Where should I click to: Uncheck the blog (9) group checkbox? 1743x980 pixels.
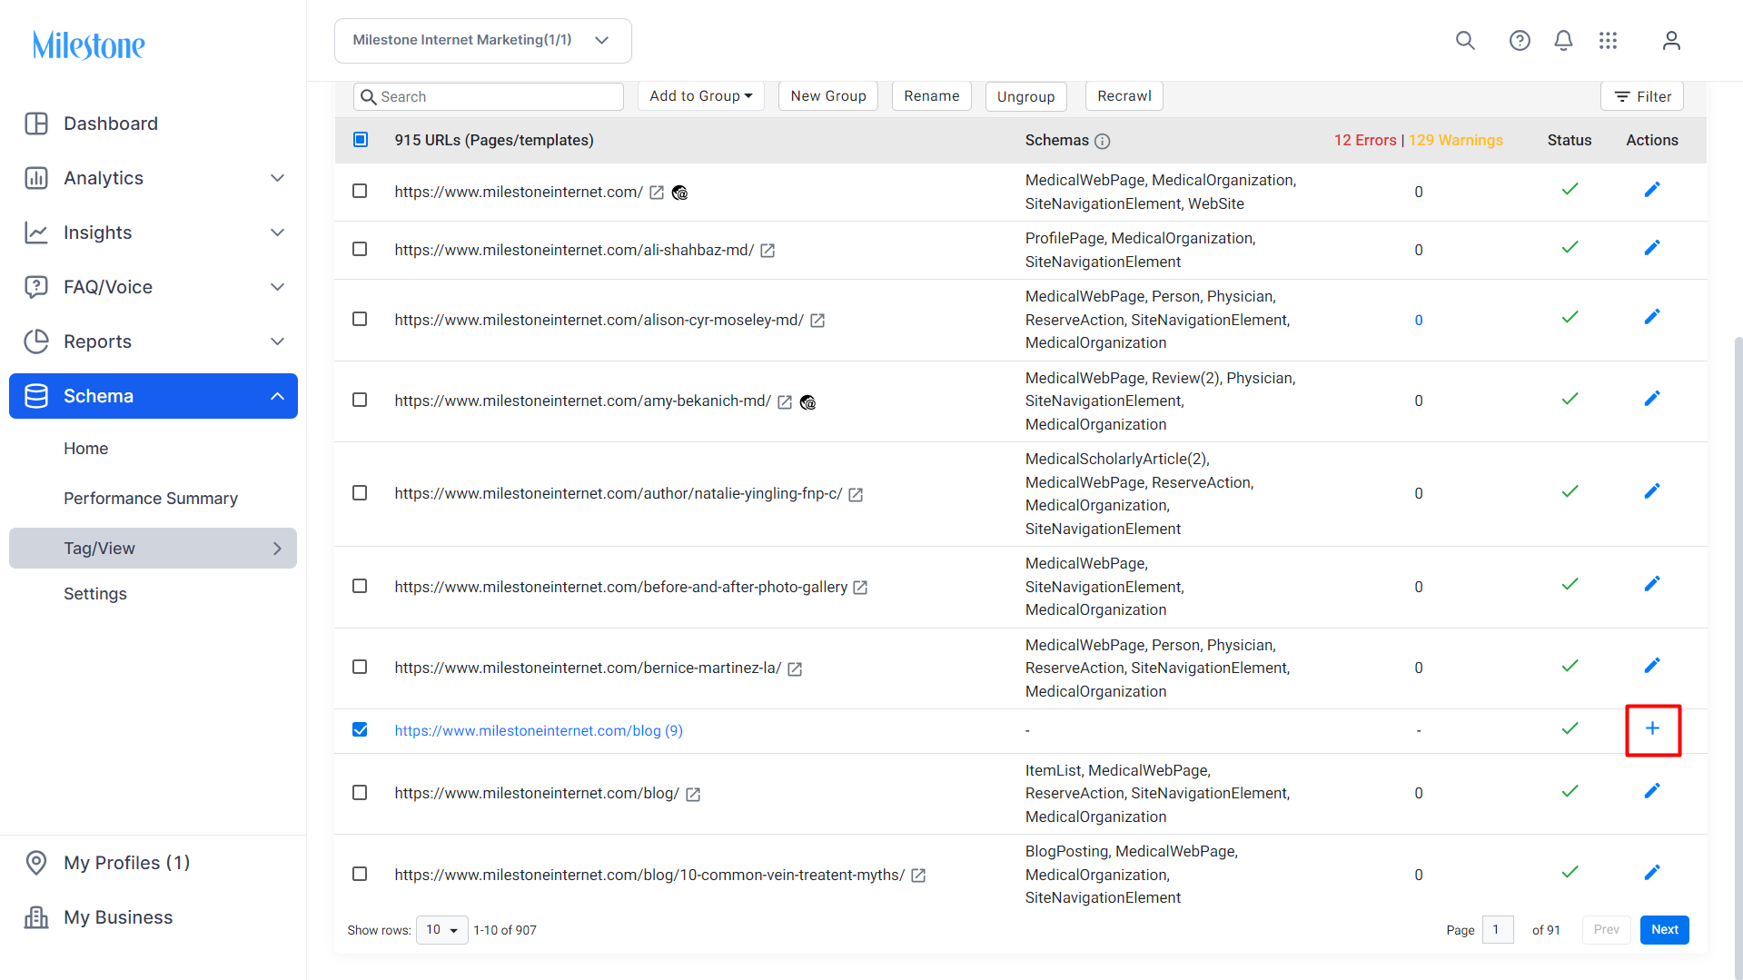[x=360, y=730]
